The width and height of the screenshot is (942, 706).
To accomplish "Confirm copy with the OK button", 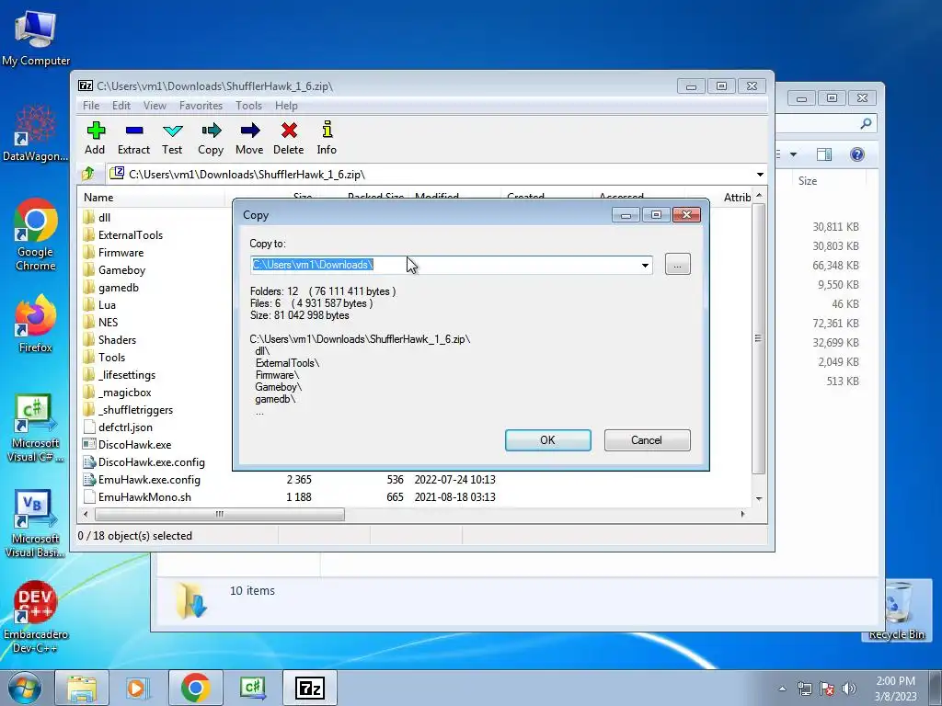I will coord(548,440).
